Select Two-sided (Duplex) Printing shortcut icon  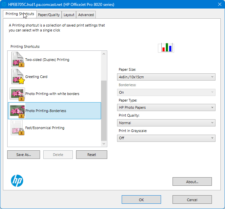click(x=18, y=59)
